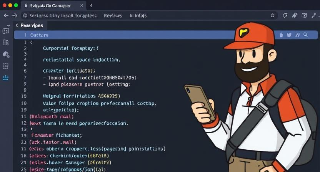The width and height of the screenshot is (320, 172).
Task: Click the top layout panel icon in left sidebar
Action: (x=6, y=31)
